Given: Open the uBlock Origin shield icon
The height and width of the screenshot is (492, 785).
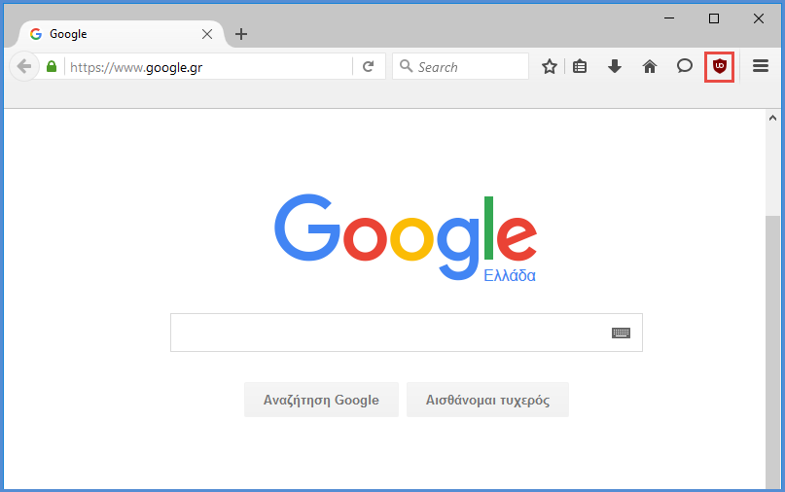Looking at the screenshot, I should [720, 66].
